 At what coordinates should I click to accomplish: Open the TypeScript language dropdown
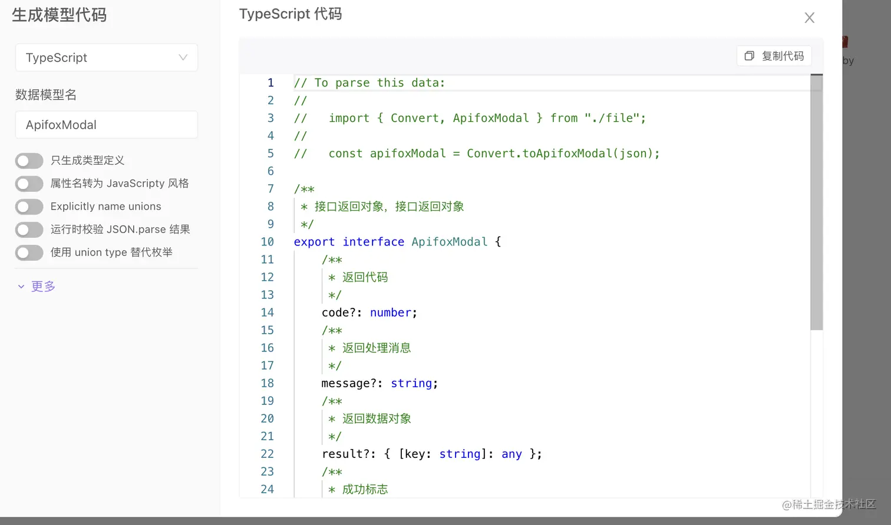point(107,58)
